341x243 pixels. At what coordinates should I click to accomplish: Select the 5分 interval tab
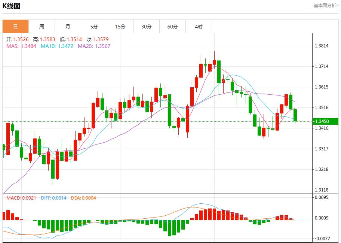click(94, 26)
